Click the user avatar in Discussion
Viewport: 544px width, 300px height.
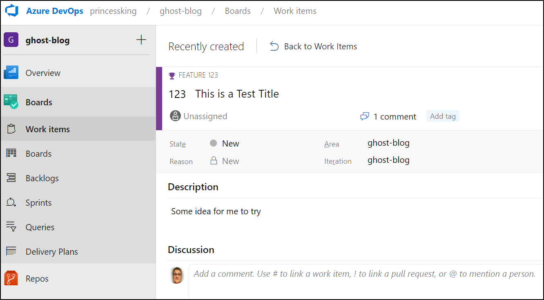177,275
